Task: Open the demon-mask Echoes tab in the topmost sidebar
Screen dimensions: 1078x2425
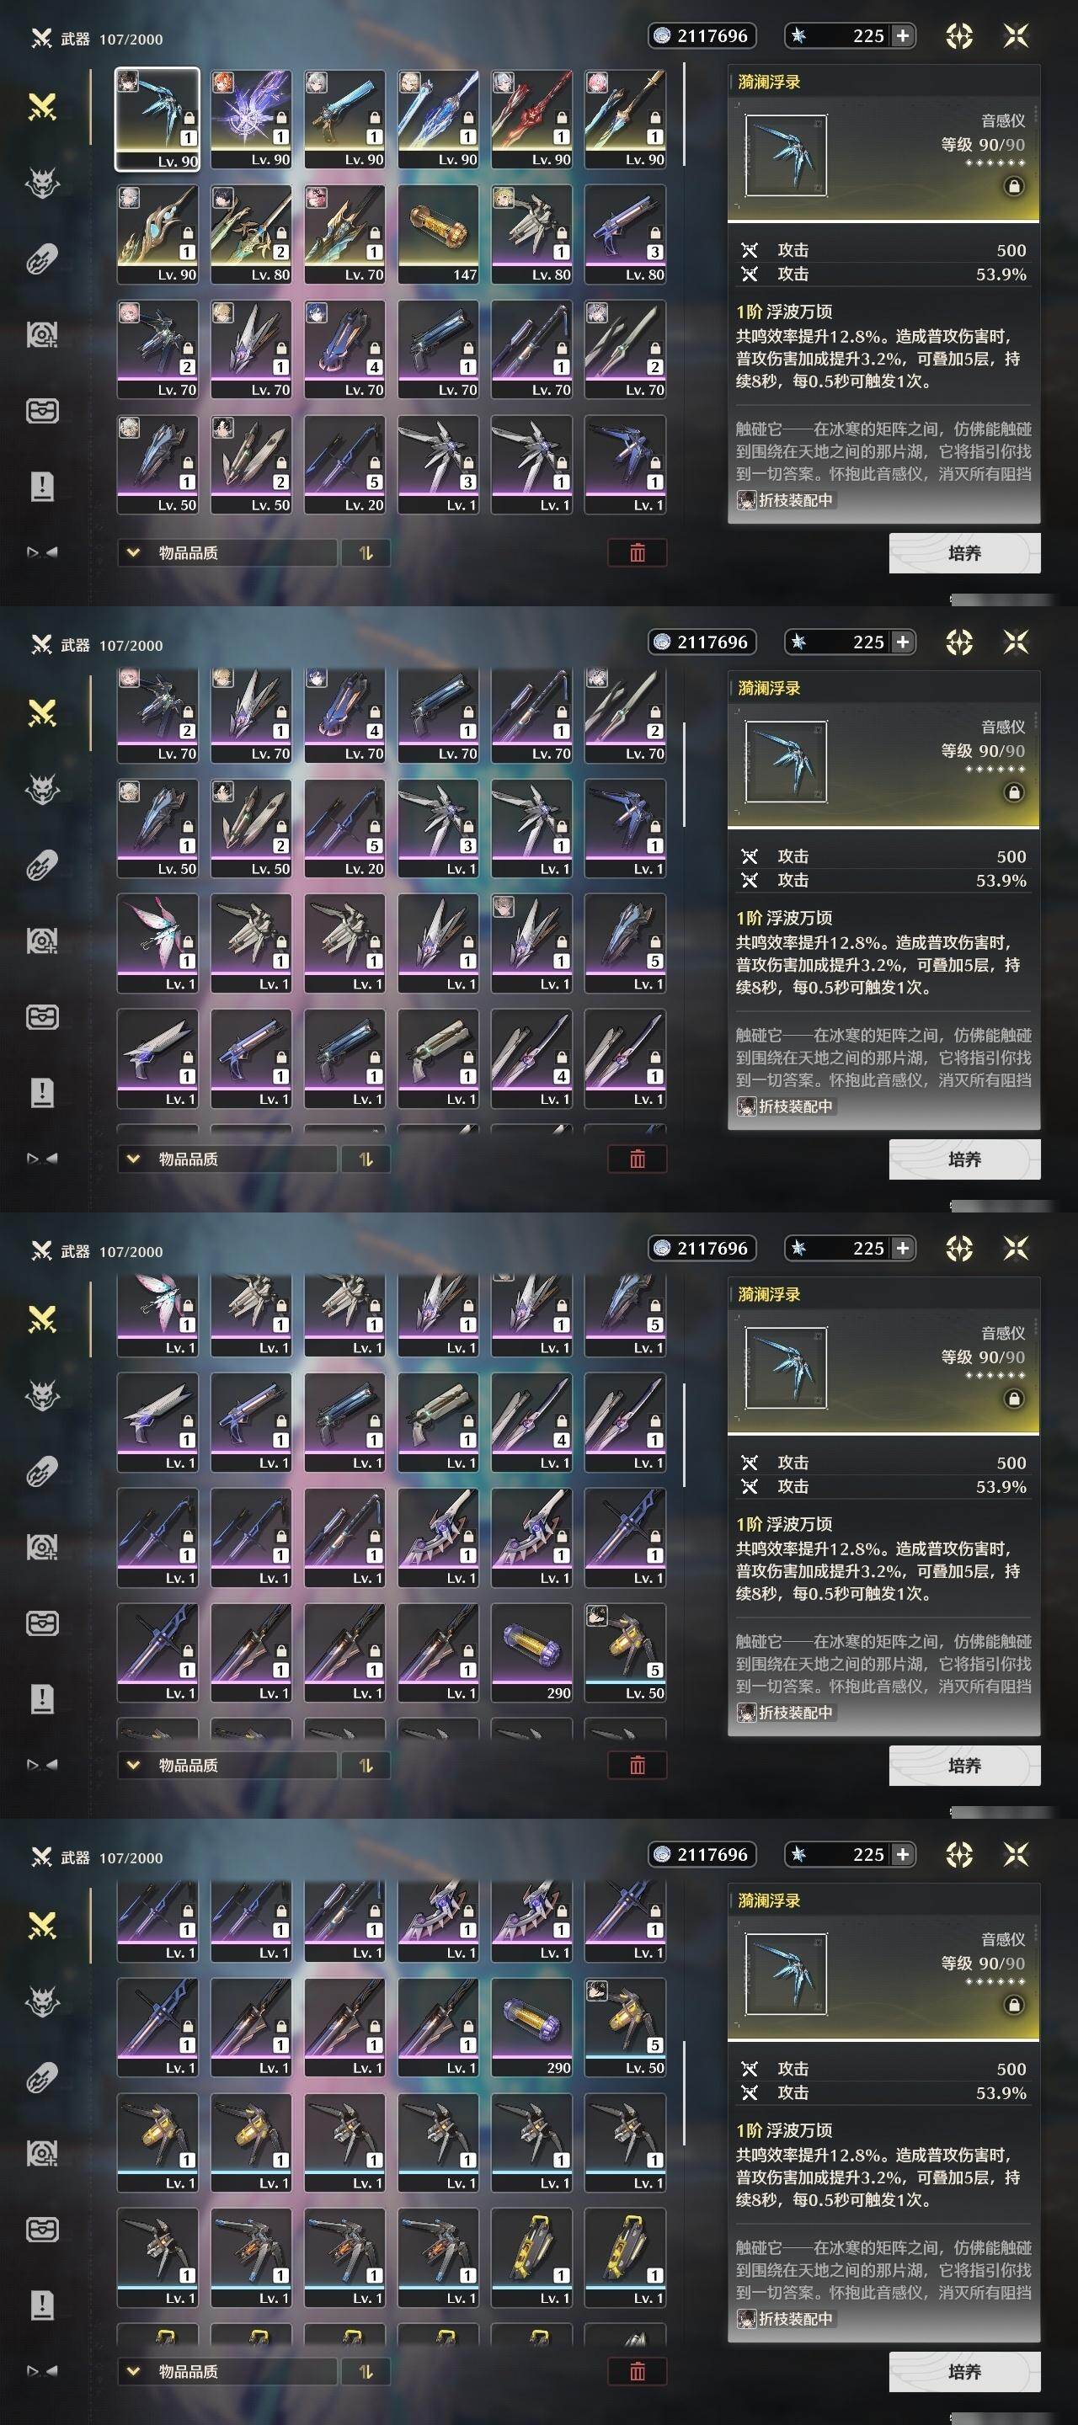Action: pyautogui.click(x=42, y=184)
